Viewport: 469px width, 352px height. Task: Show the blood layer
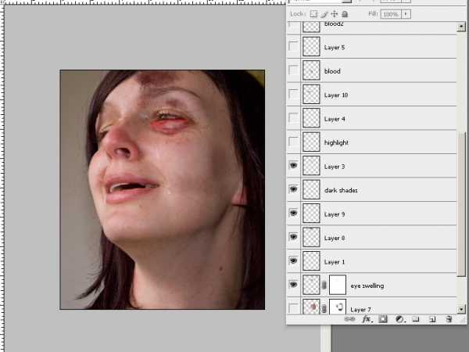(293, 70)
